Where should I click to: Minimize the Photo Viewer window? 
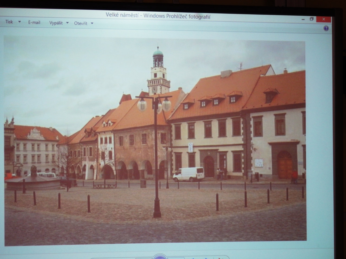click(303, 19)
